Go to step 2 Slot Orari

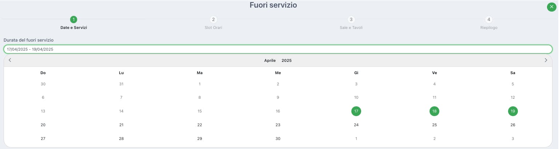pyautogui.click(x=213, y=20)
